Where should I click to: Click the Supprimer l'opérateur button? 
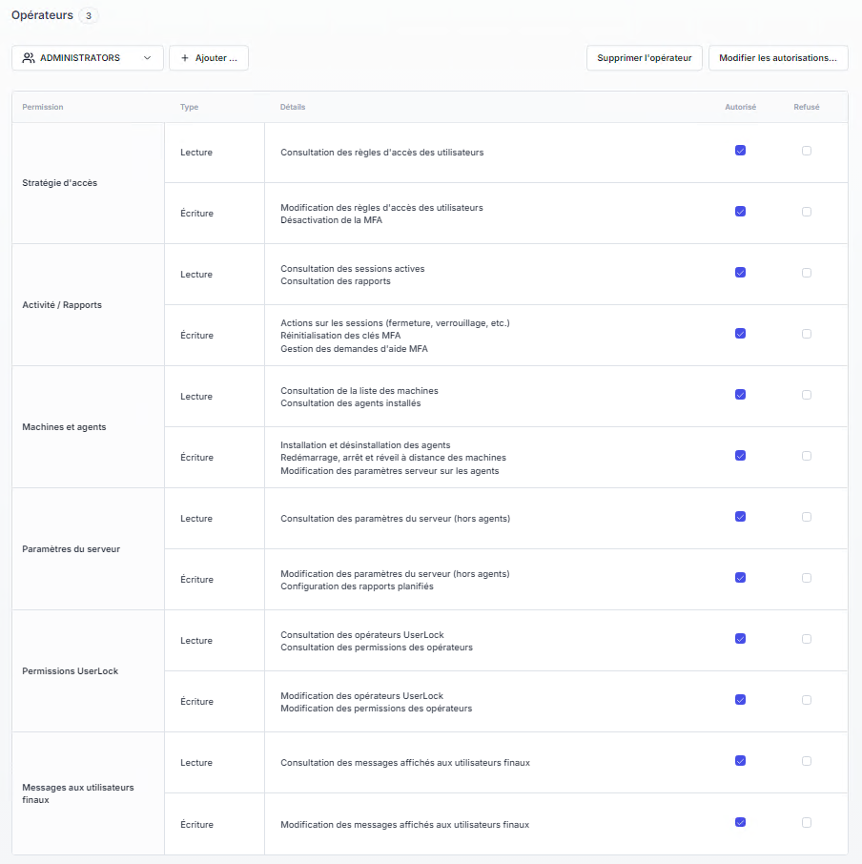645,58
